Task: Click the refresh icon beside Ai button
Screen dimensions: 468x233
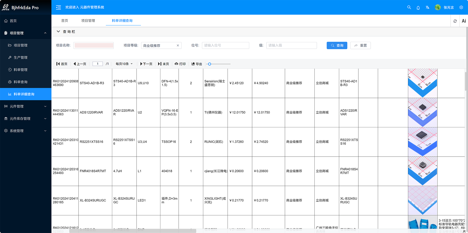Action: pos(455,21)
